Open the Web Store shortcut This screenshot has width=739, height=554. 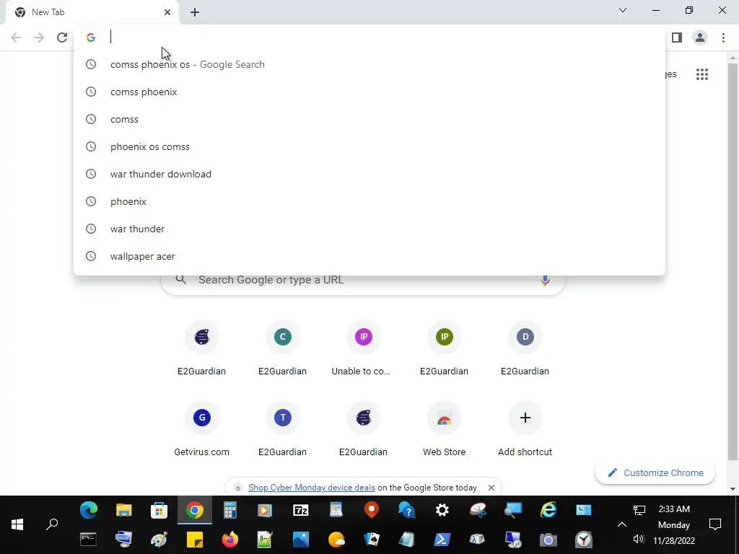click(444, 429)
